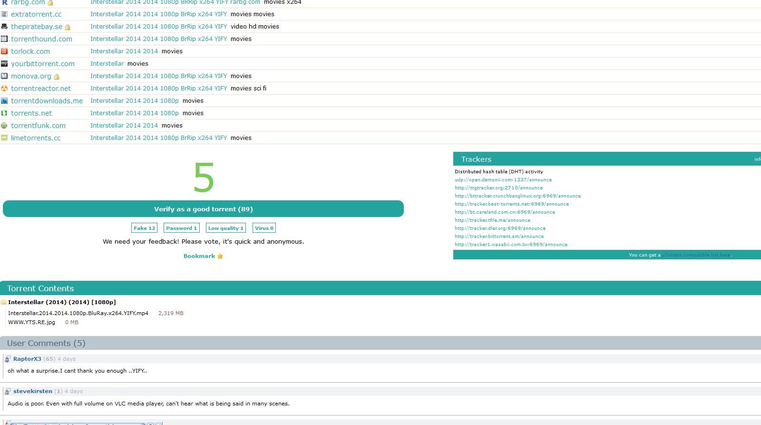Open bttracker.crunchbanglinux.org tracker link
This screenshot has width=761, height=425.
tap(517, 196)
